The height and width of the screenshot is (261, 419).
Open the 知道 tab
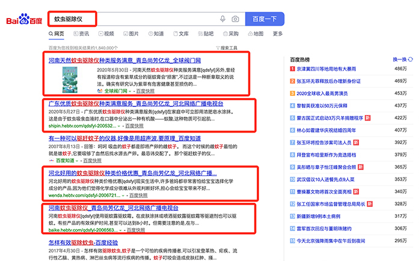[156, 34]
